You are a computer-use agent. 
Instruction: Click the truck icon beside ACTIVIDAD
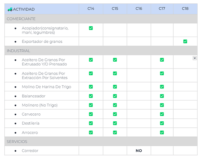10,9
